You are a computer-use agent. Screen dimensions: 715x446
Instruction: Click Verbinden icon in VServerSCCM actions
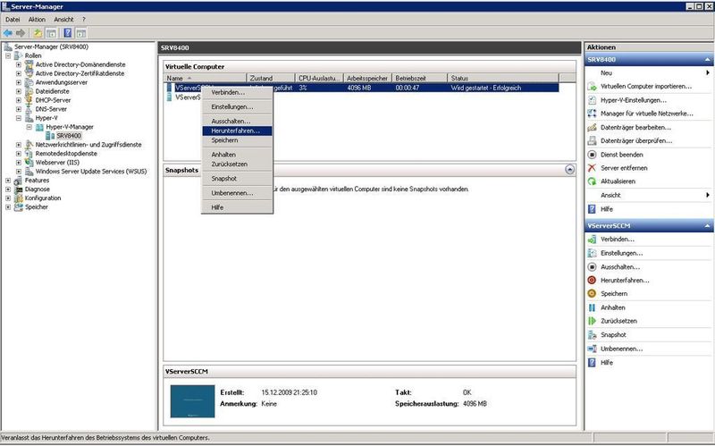point(592,239)
